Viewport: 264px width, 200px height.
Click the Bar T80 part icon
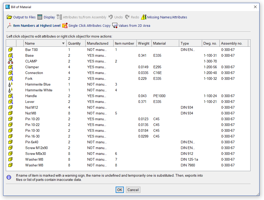click(11, 50)
